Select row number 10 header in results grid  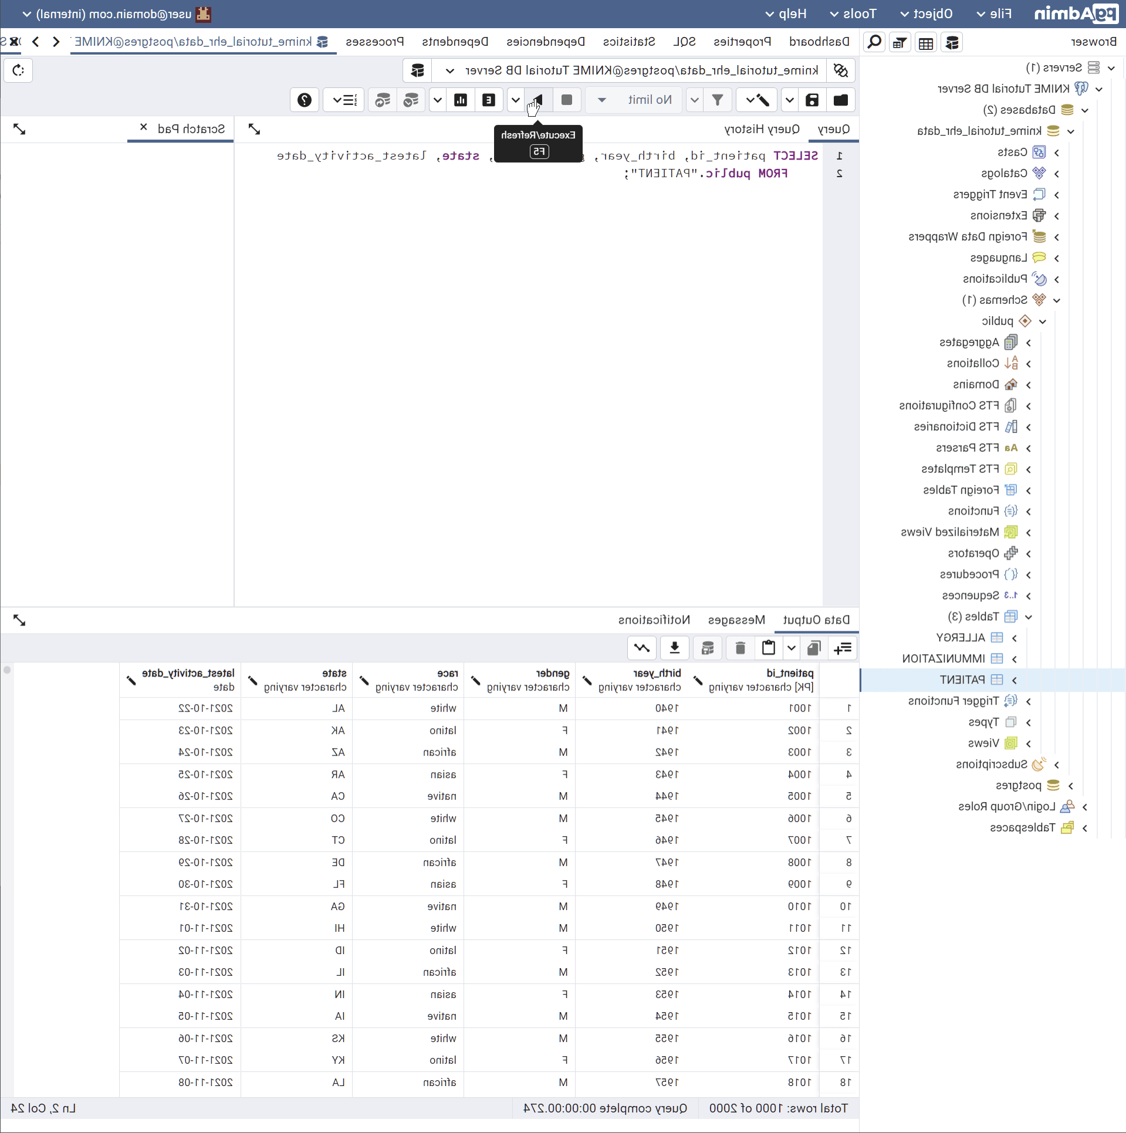coord(839,907)
